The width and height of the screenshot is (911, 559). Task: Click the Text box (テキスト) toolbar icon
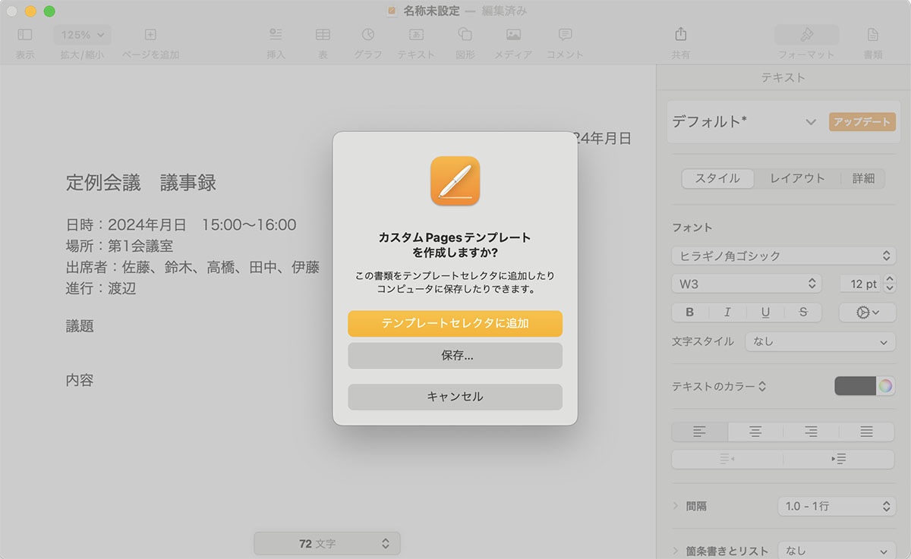tap(416, 35)
